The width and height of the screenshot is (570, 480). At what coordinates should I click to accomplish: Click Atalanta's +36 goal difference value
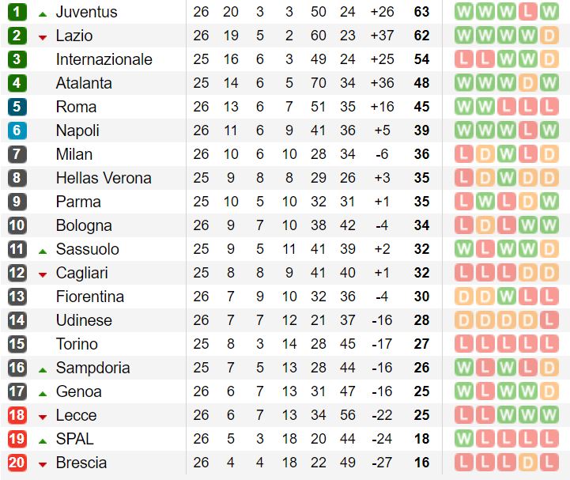[x=382, y=83]
